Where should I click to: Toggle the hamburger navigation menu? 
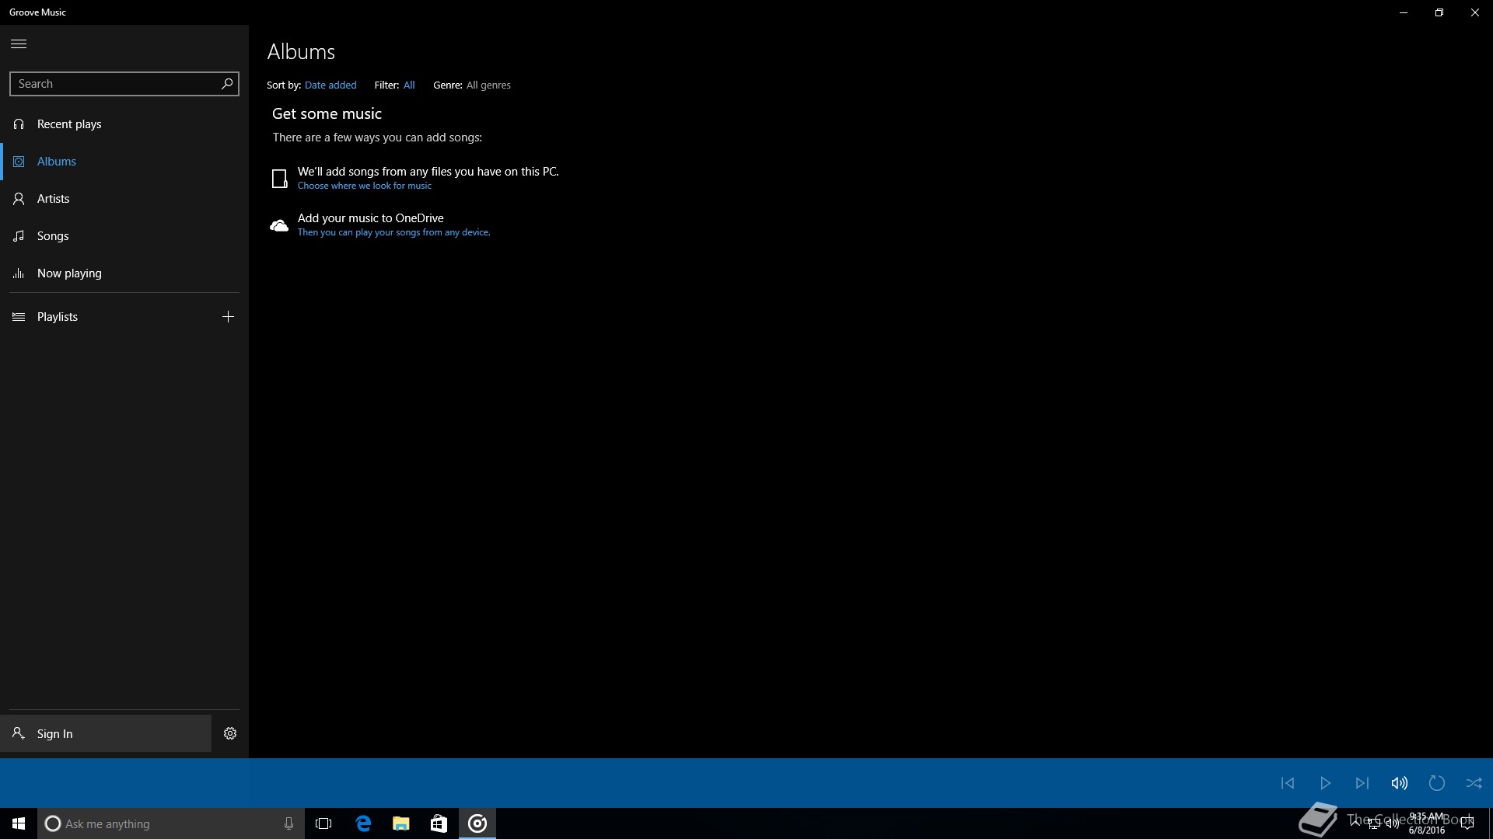click(x=19, y=44)
